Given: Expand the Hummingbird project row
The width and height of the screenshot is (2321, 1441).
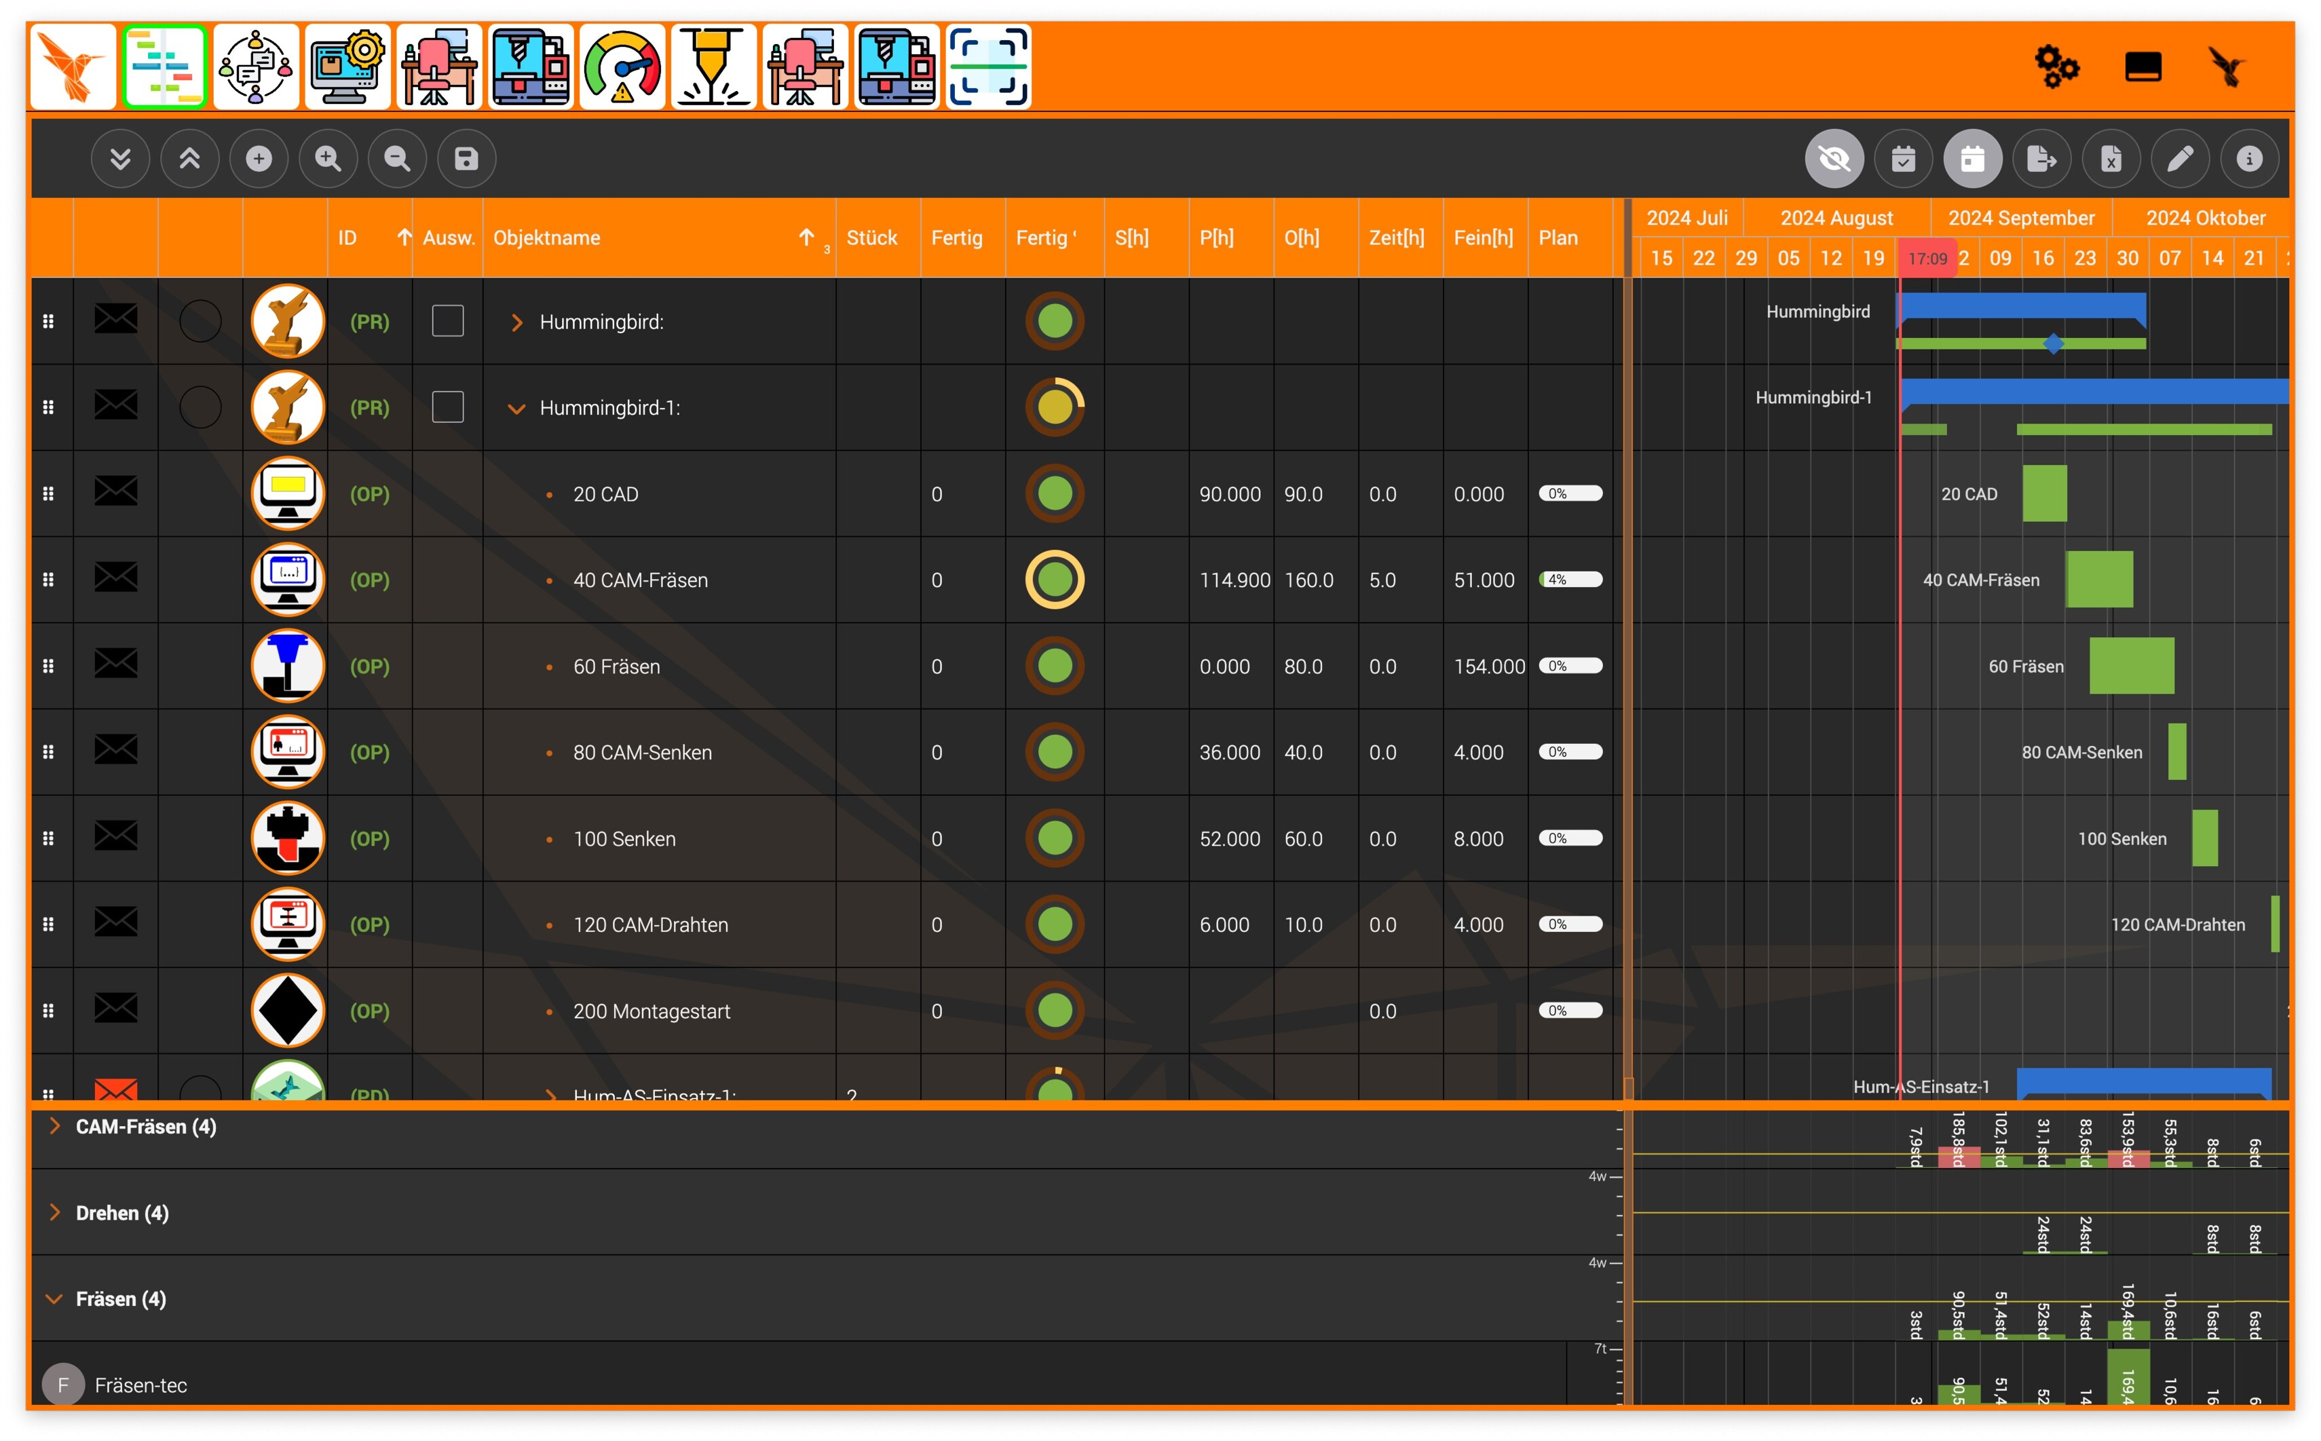Looking at the screenshot, I should coord(516,323).
